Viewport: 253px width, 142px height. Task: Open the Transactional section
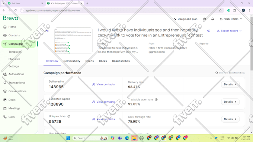click(x=17, y=83)
